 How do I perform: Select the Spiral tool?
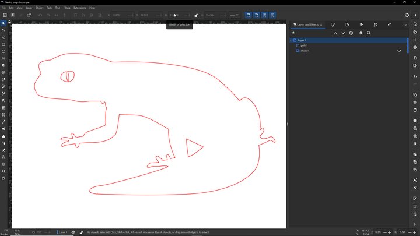coord(3,72)
